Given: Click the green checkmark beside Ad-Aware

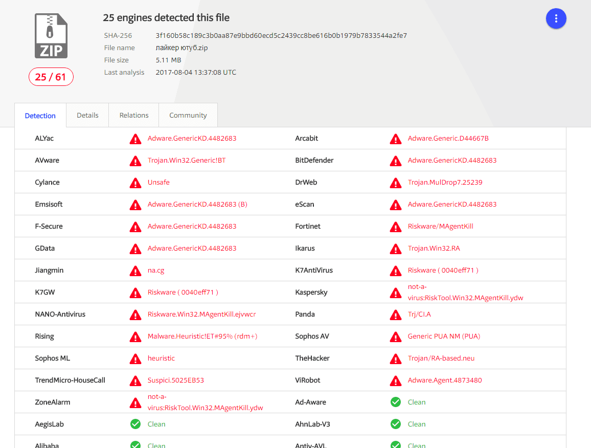Looking at the screenshot, I should tap(395, 402).
